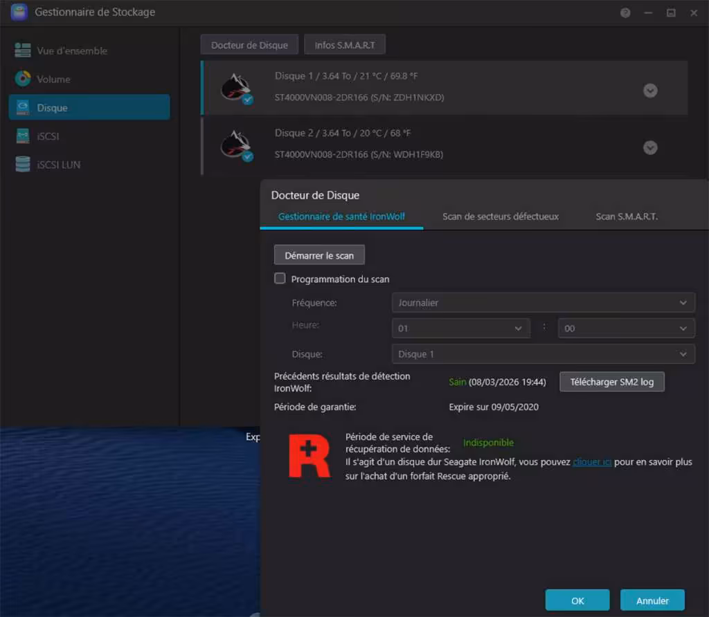This screenshot has height=617, width=709.
Task: Enable the Programmation du scan checkbox
Action: point(280,278)
